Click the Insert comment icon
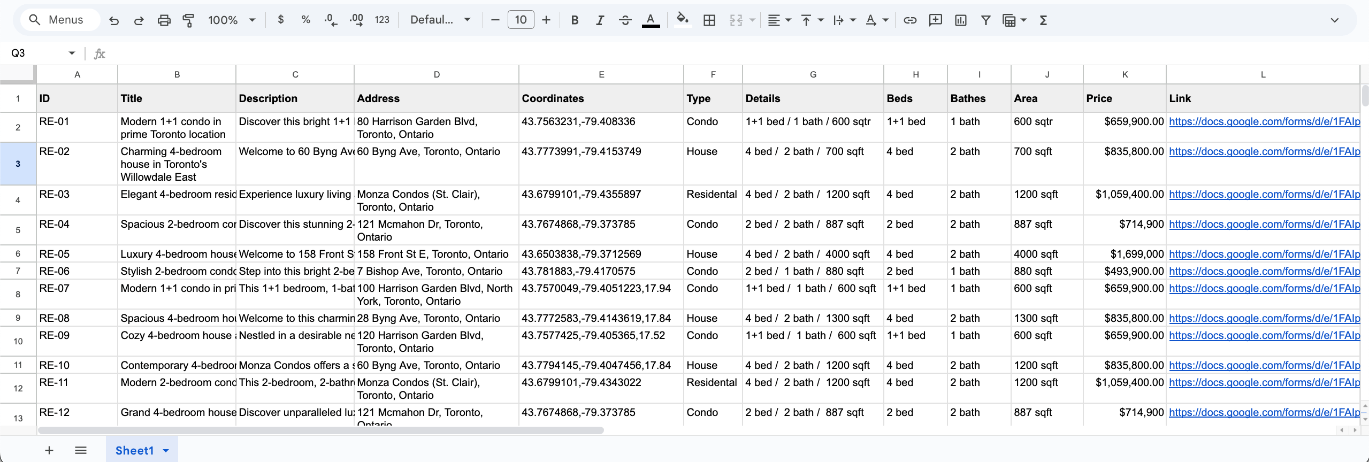The image size is (1369, 462). 936,20
